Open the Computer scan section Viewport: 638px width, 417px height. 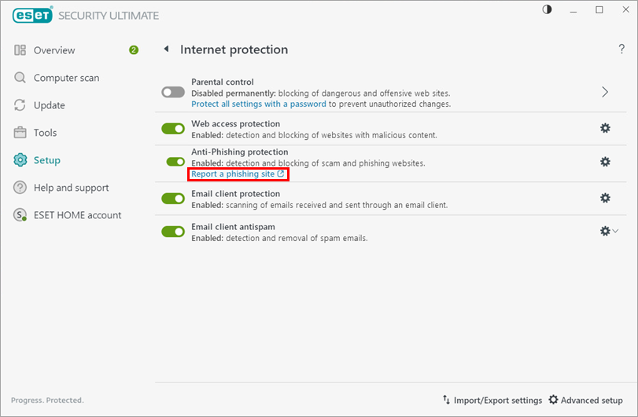tap(66, 78)
